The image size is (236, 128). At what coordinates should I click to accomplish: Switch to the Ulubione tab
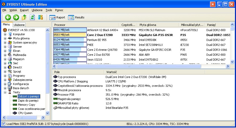19,25
